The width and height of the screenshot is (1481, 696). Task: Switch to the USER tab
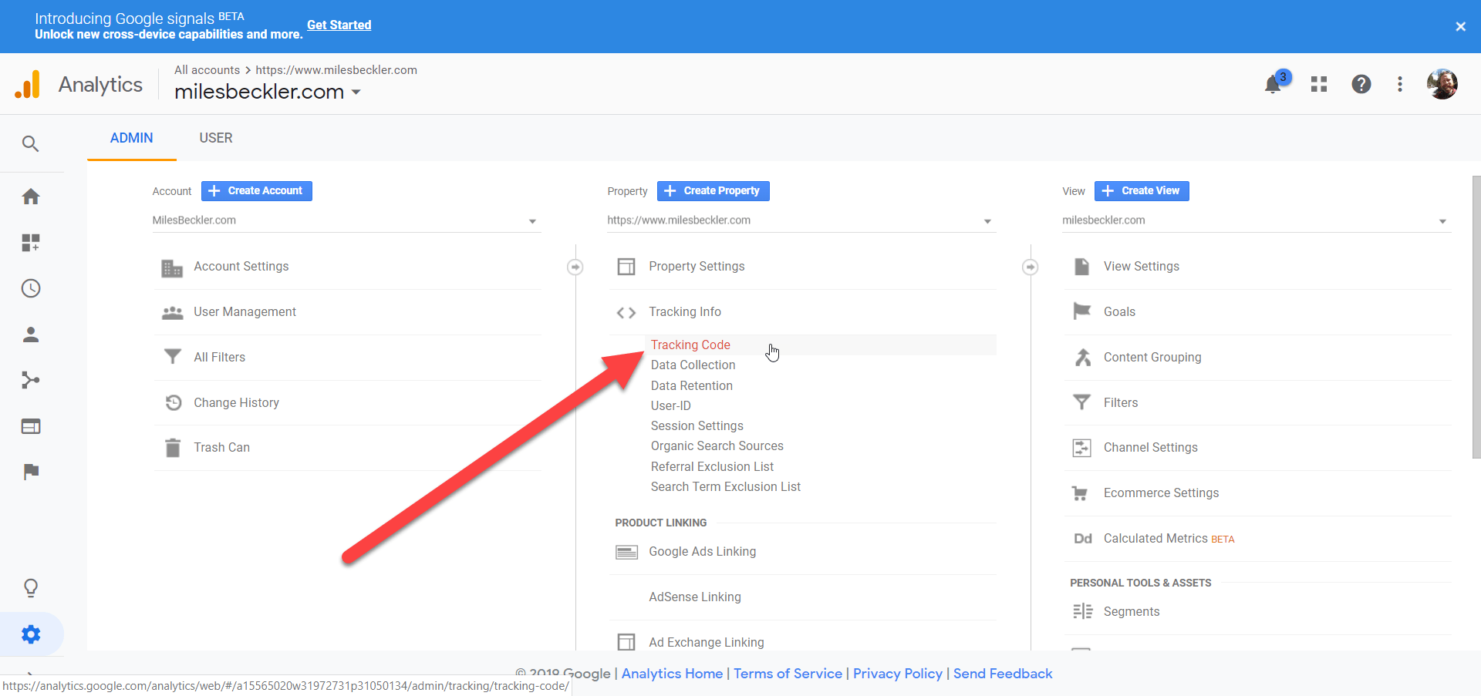[x=216, y=138]
